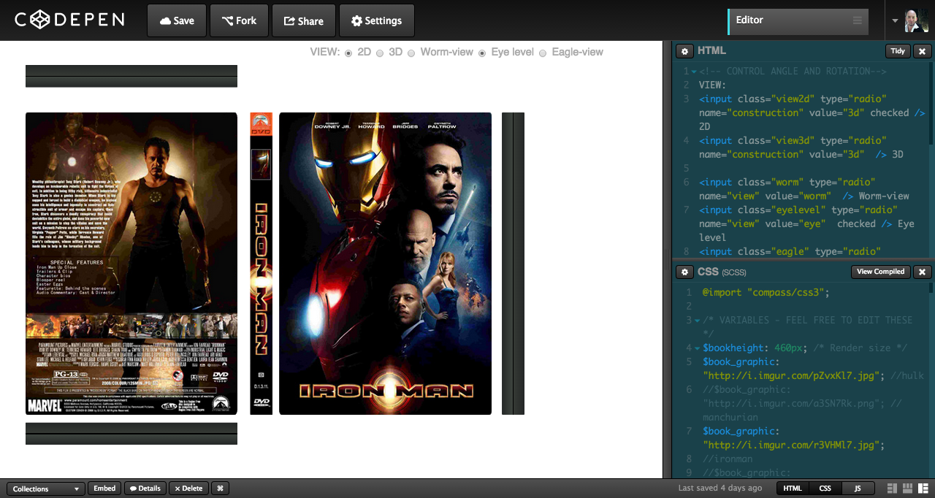Select the Worm-view radio button
Image resolution: width=935 pixels, height=498 pixels.
coord(411,53)
